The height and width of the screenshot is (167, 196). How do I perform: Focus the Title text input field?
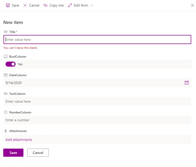click(97, 39)
